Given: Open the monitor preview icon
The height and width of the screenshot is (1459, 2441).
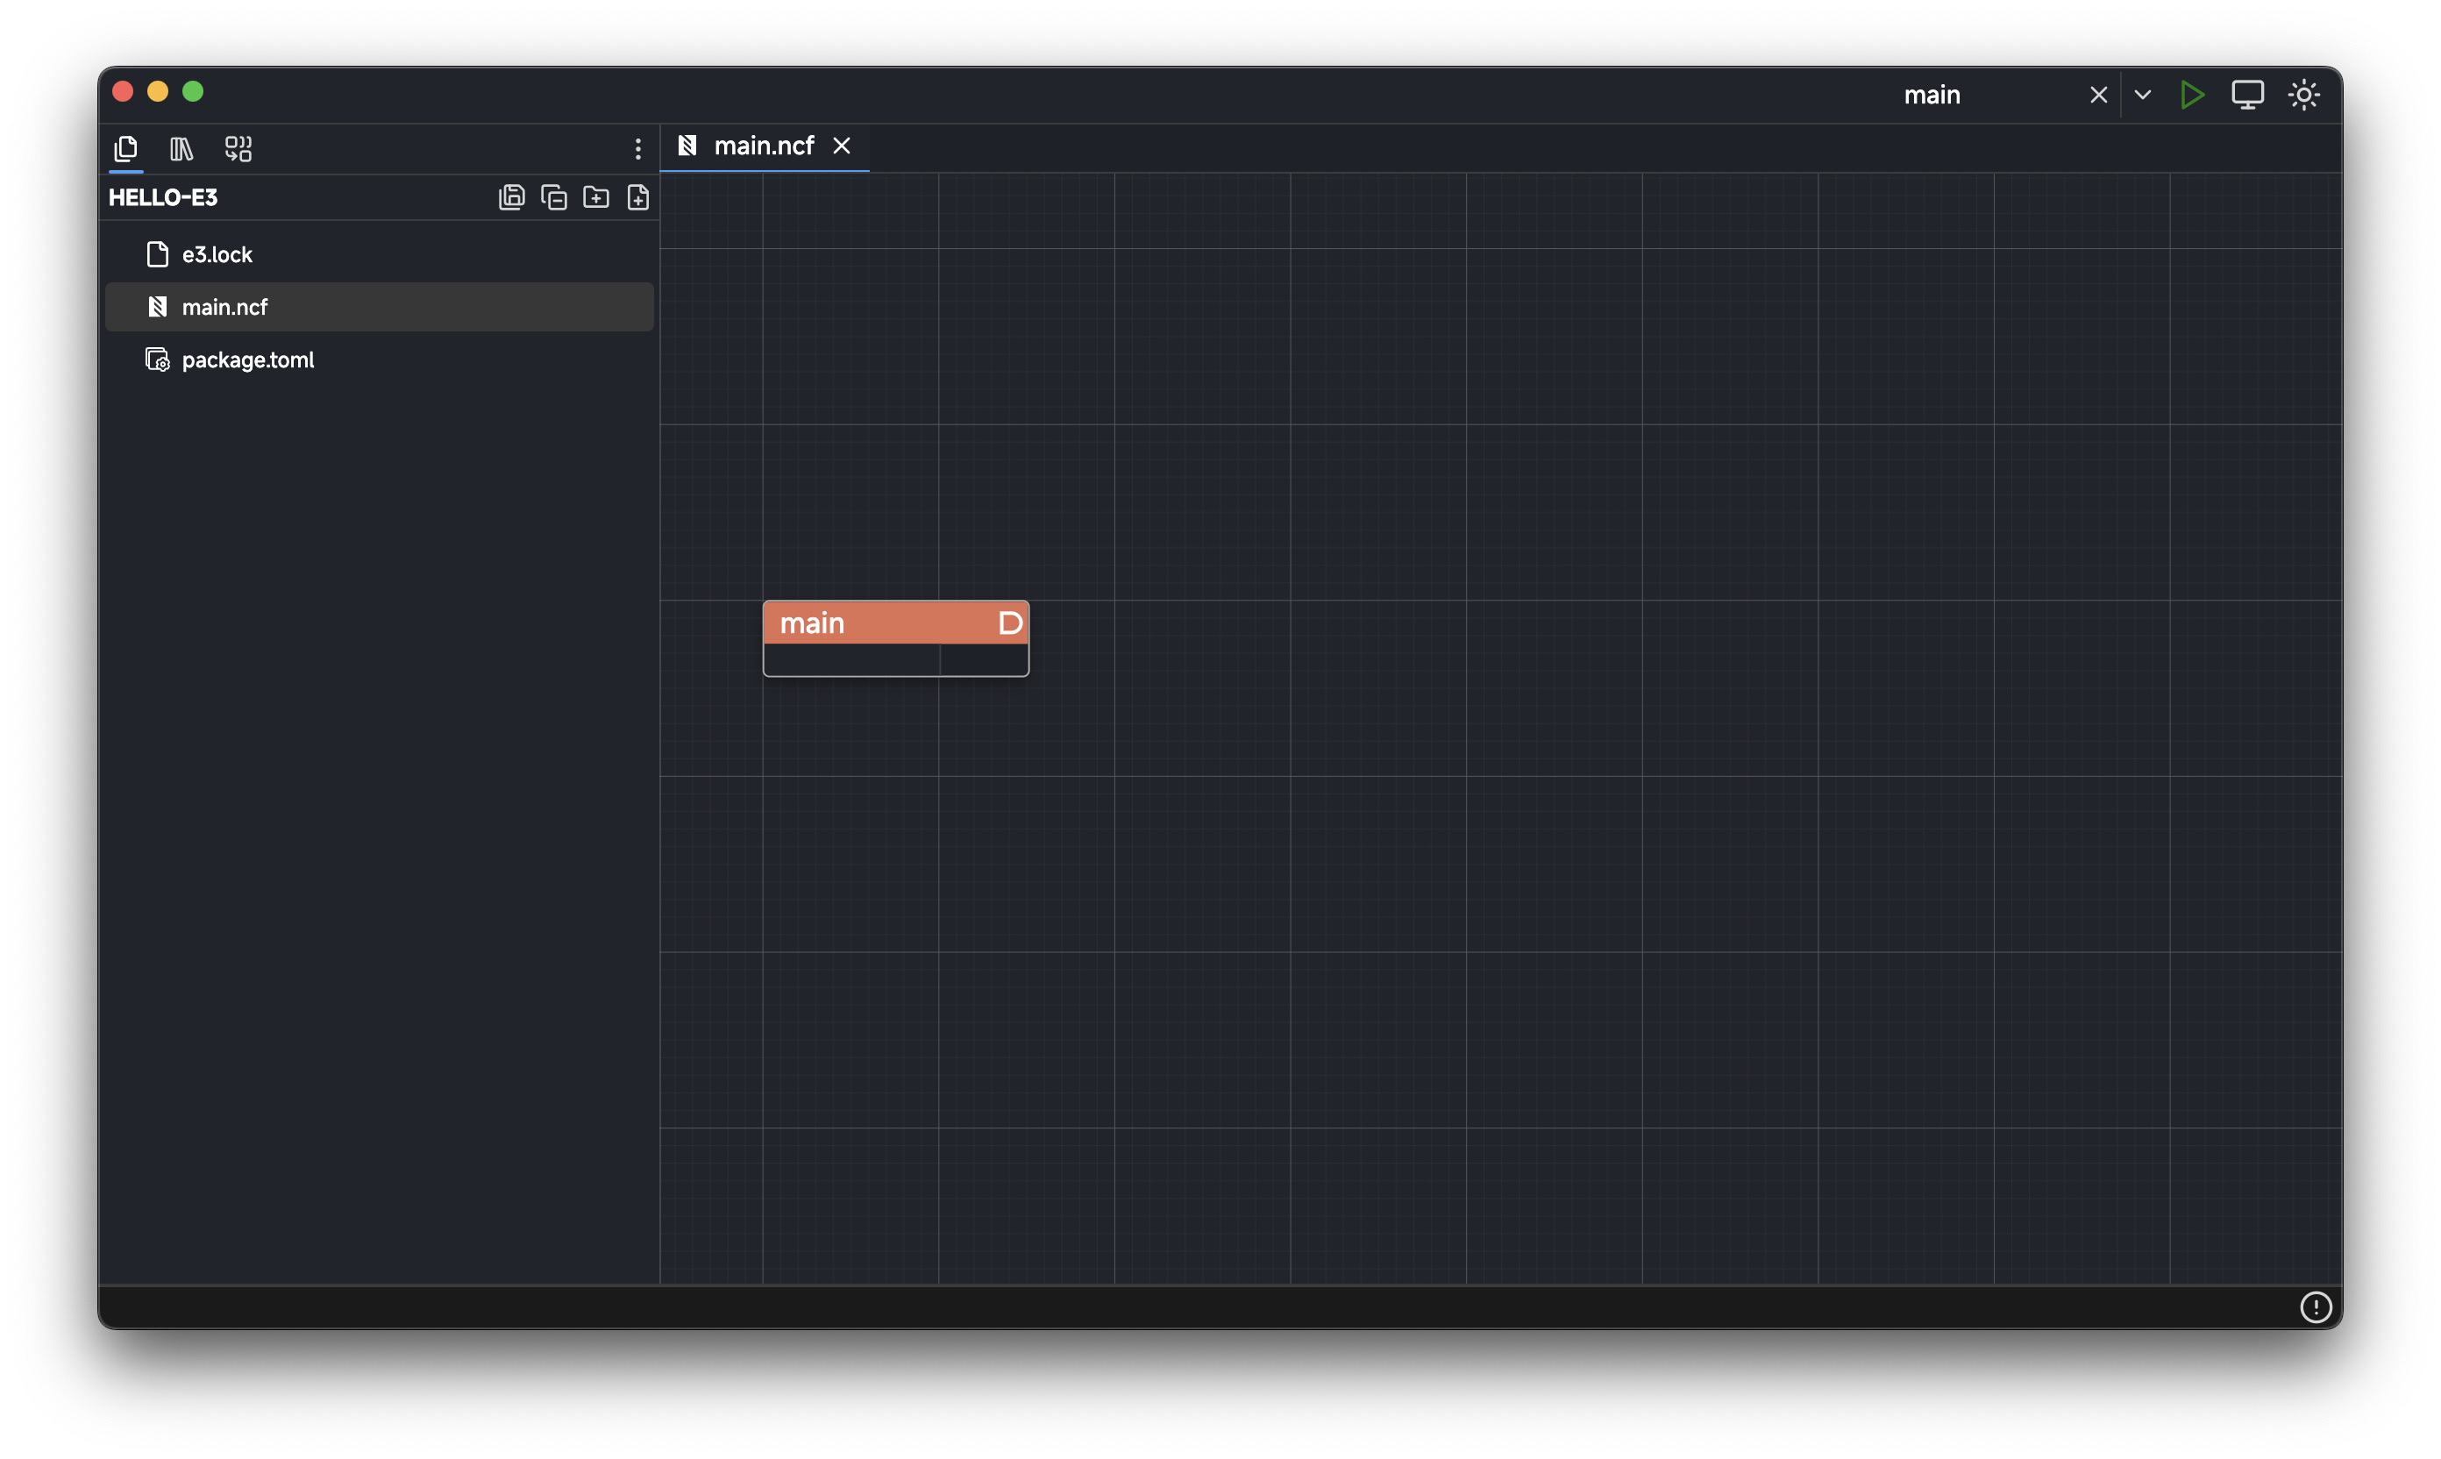Looking at the screenshot, I should tap(2248, 95).
